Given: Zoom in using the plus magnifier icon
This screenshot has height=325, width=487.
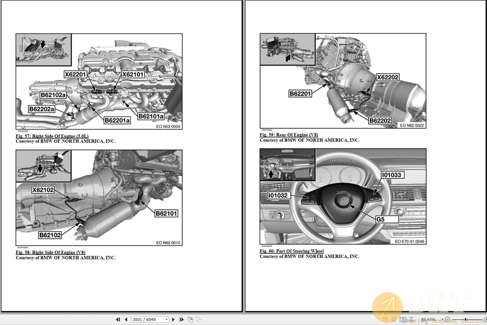Looking at the screenshot, I should tap(486, 319).
